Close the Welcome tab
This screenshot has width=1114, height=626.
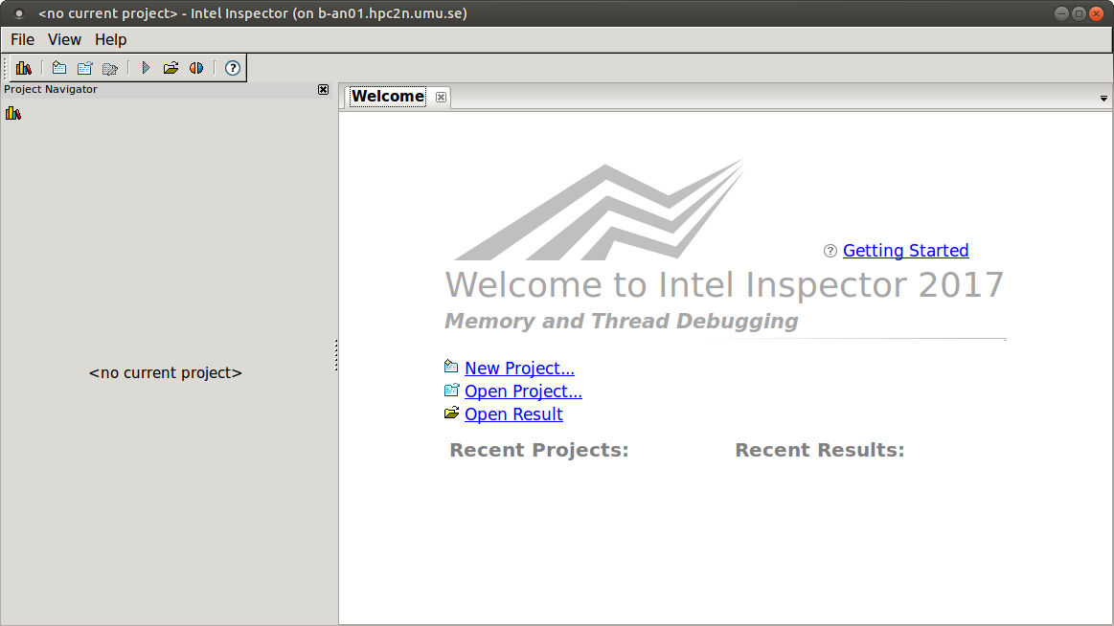(442, 98)
